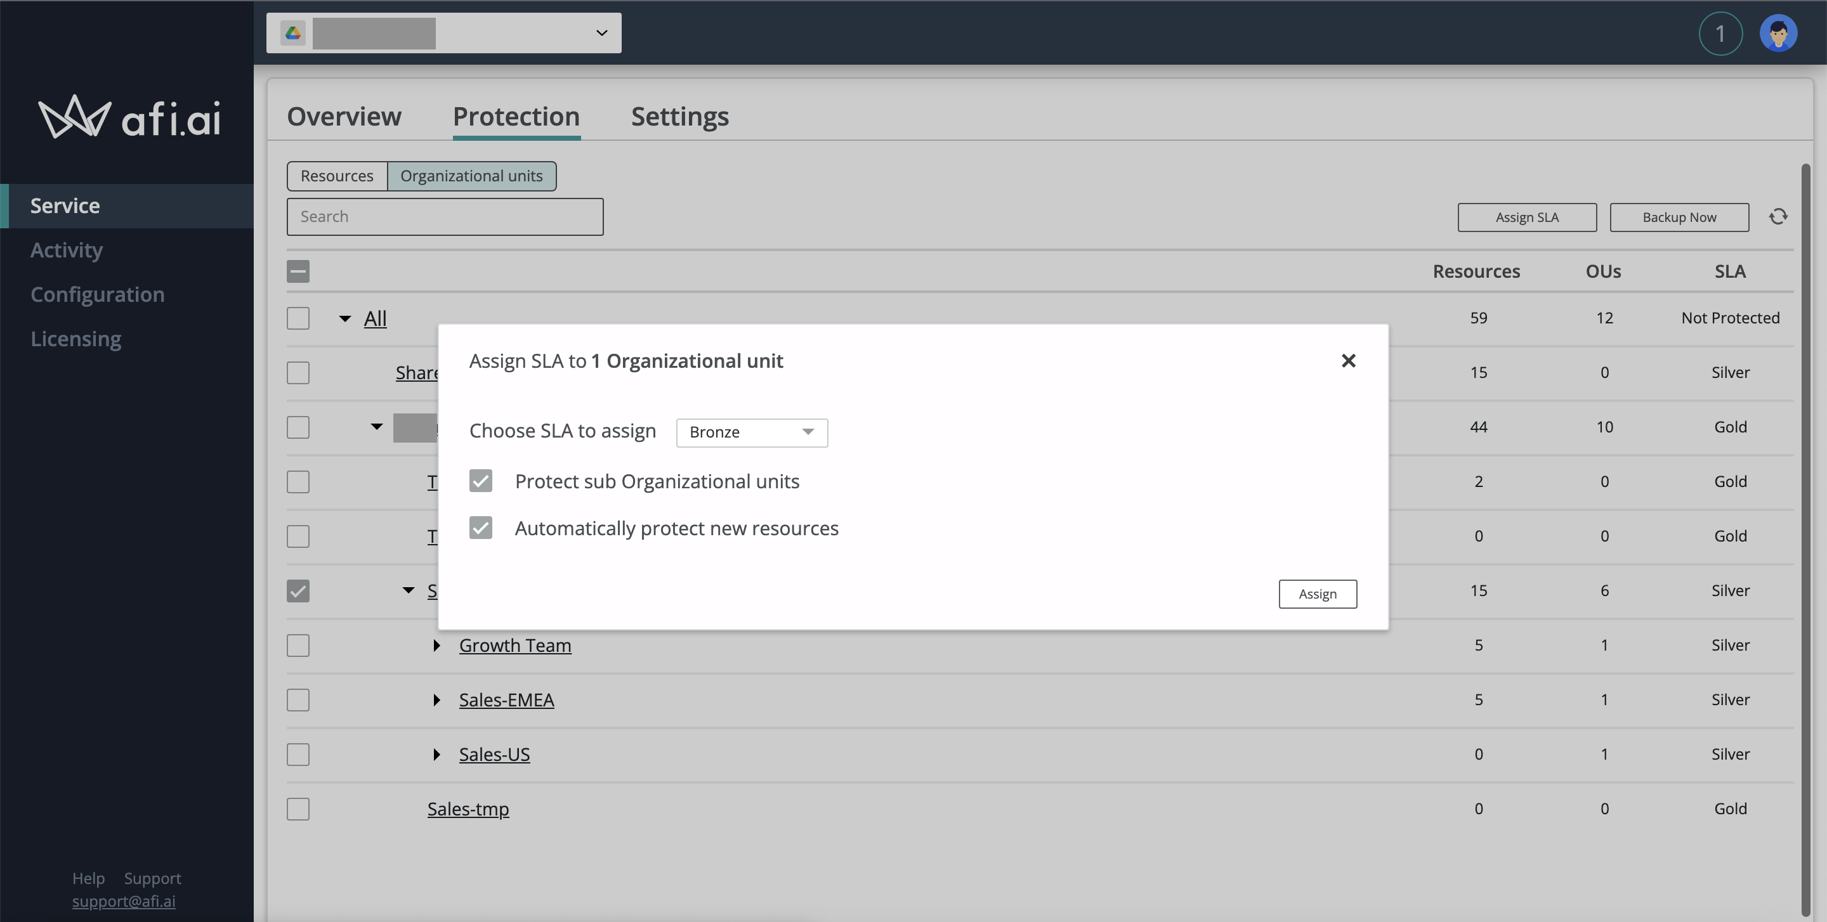This screenshot has width=1827, height=922.
Task: Click the Google Drive icon in the tenant selector
Action: tap(293, 32)
